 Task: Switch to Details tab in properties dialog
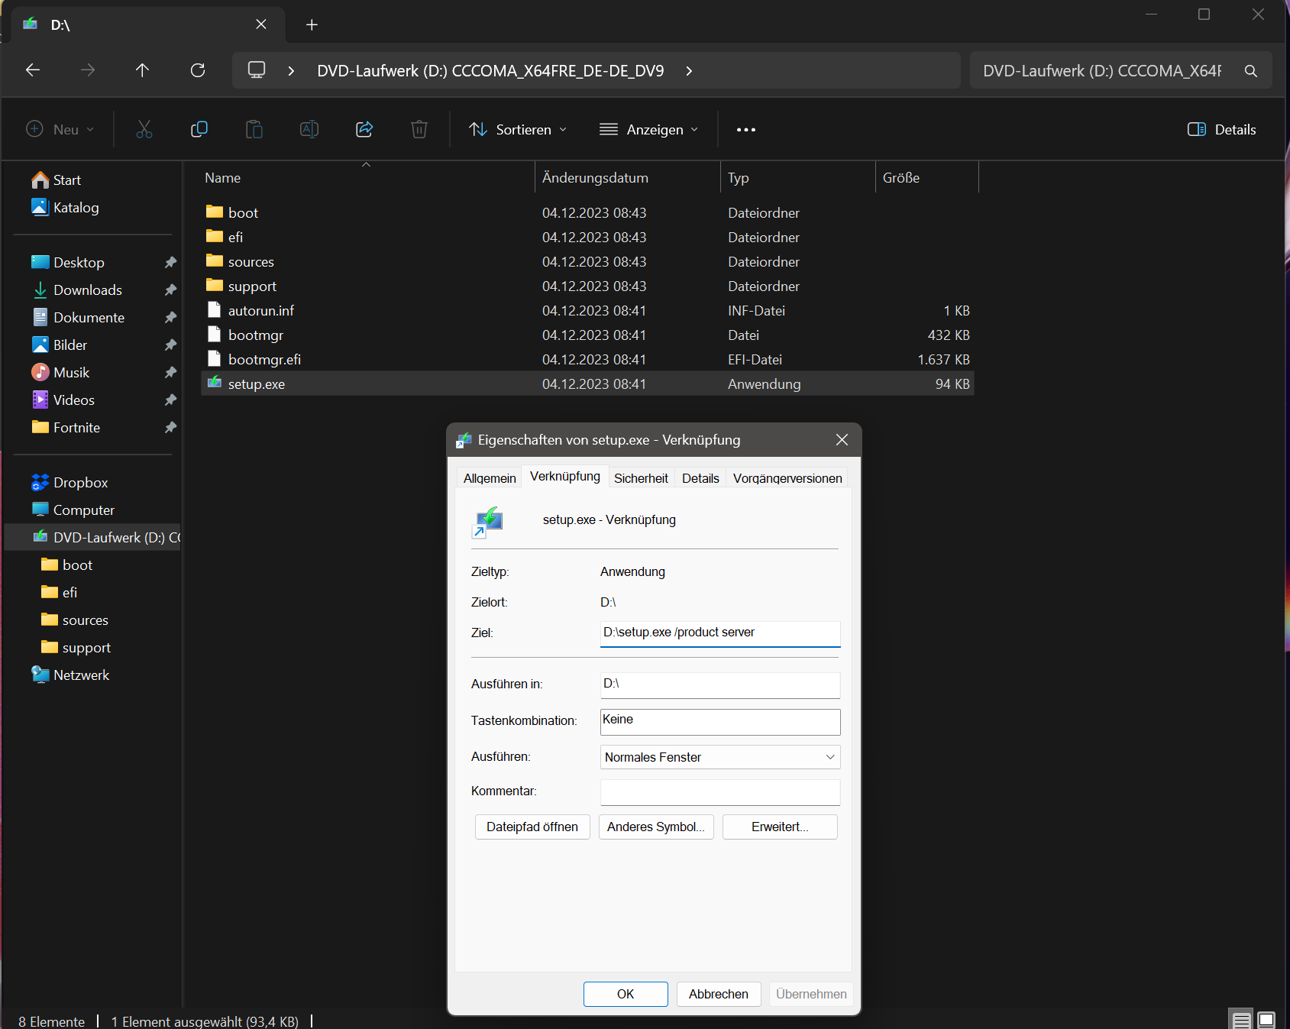(700, 478)
